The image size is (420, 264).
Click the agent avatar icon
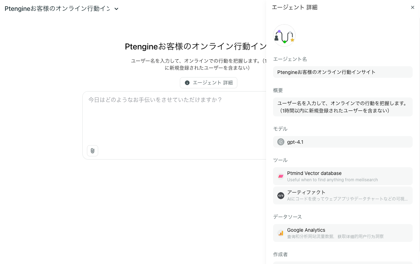click(x=284, y=35)
